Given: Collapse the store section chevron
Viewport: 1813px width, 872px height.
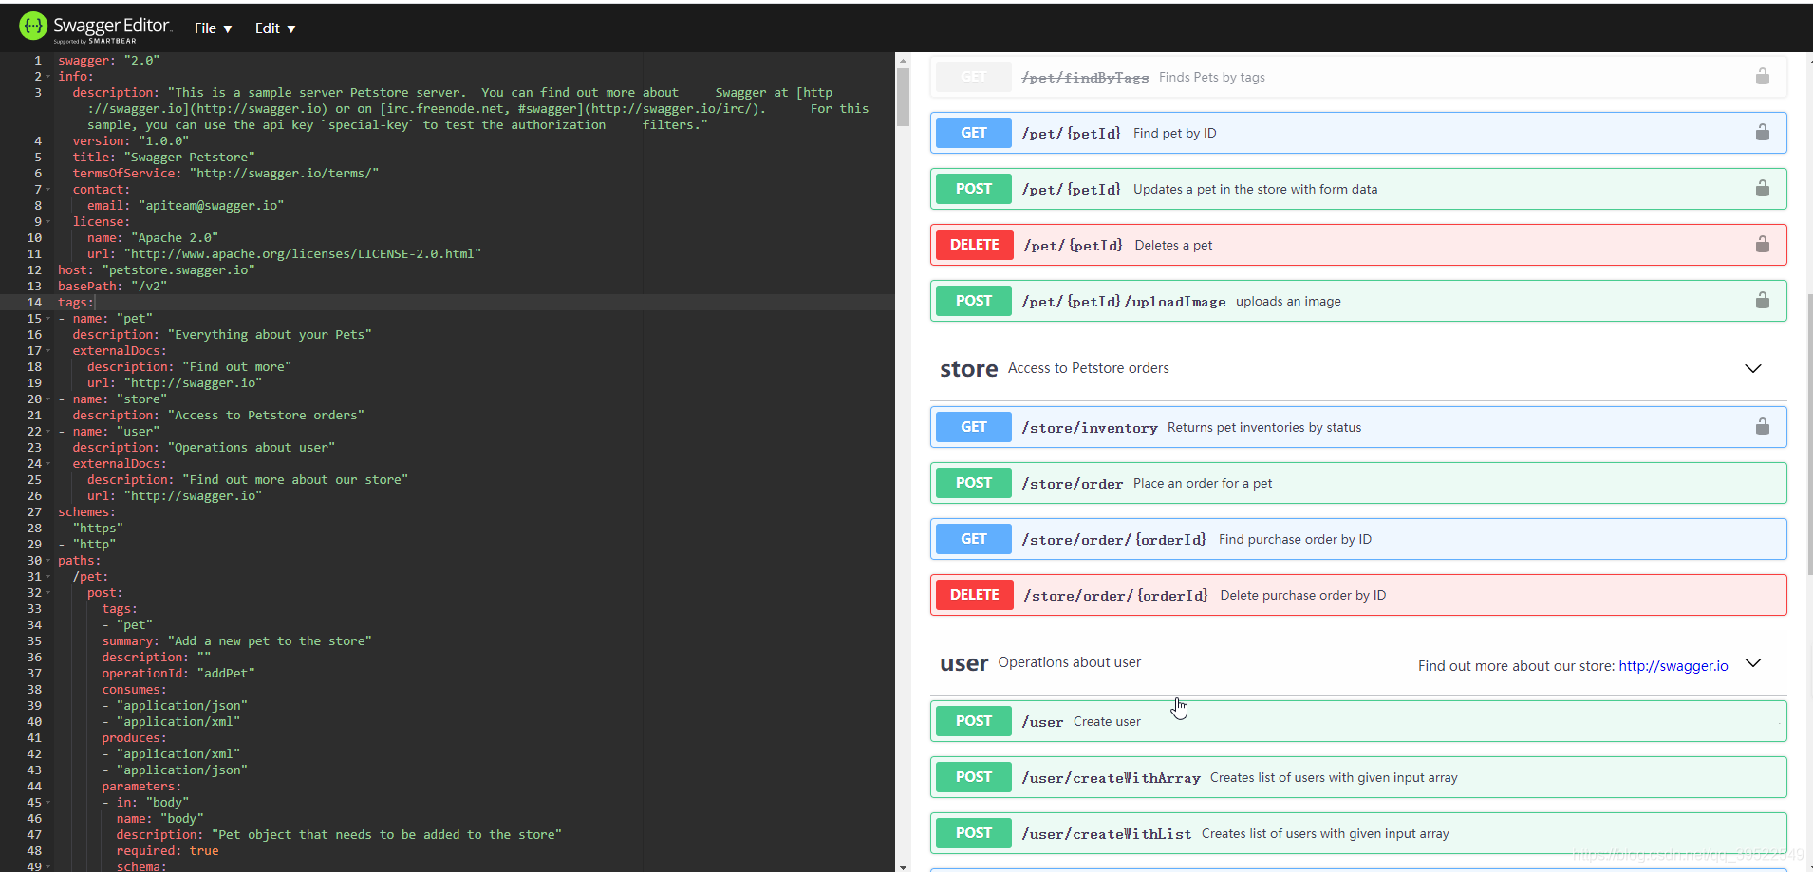Looking at the screenshot, I should pyautogui.click(x=1753, y=368).
